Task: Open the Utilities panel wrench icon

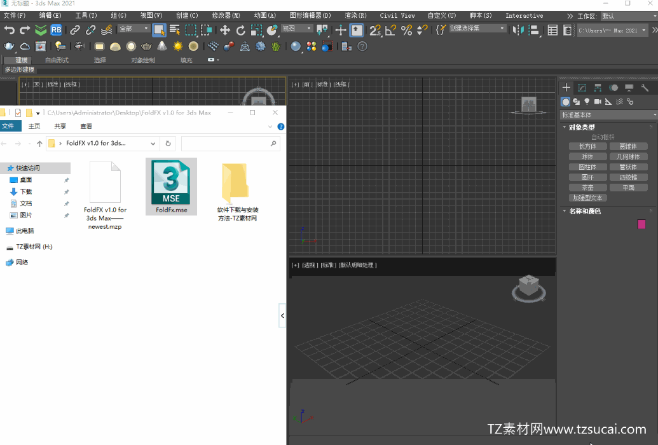Action: [645, 88]
